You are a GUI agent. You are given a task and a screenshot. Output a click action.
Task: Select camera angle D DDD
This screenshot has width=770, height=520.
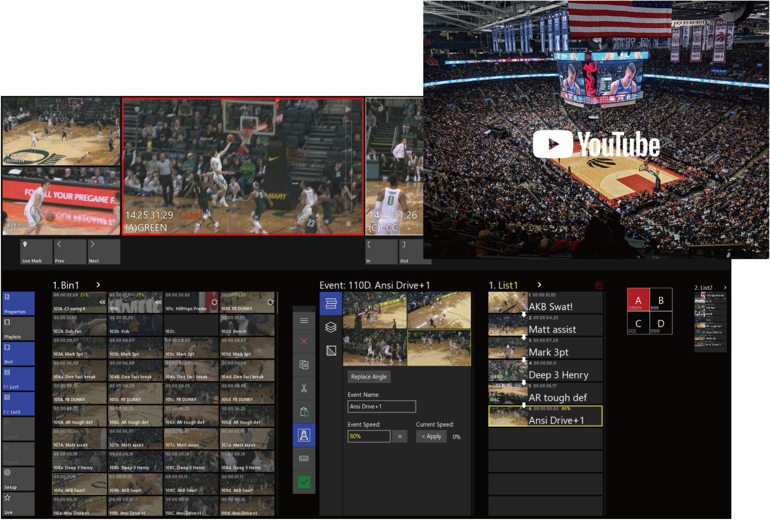[661, 323]
